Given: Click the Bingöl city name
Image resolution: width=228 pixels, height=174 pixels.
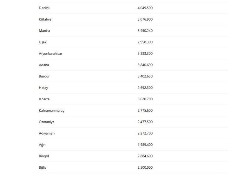Looking at the screenshot, I should (x=44, y=156).
